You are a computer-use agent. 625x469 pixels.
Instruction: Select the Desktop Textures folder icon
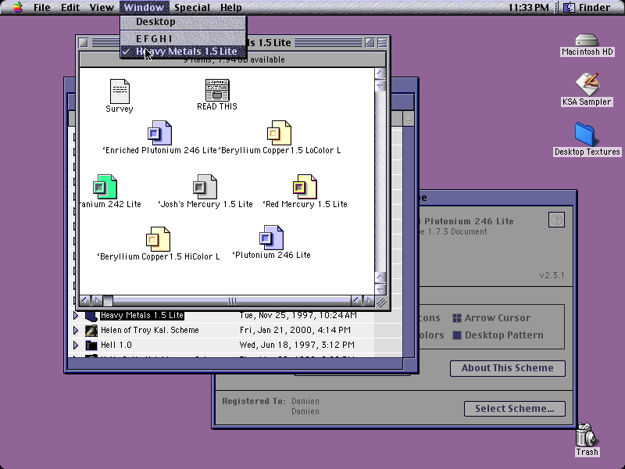point(584,134)
